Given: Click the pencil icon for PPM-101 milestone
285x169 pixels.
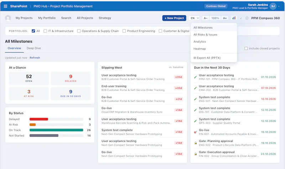Looking at the screenshot, I should point(195,77).
